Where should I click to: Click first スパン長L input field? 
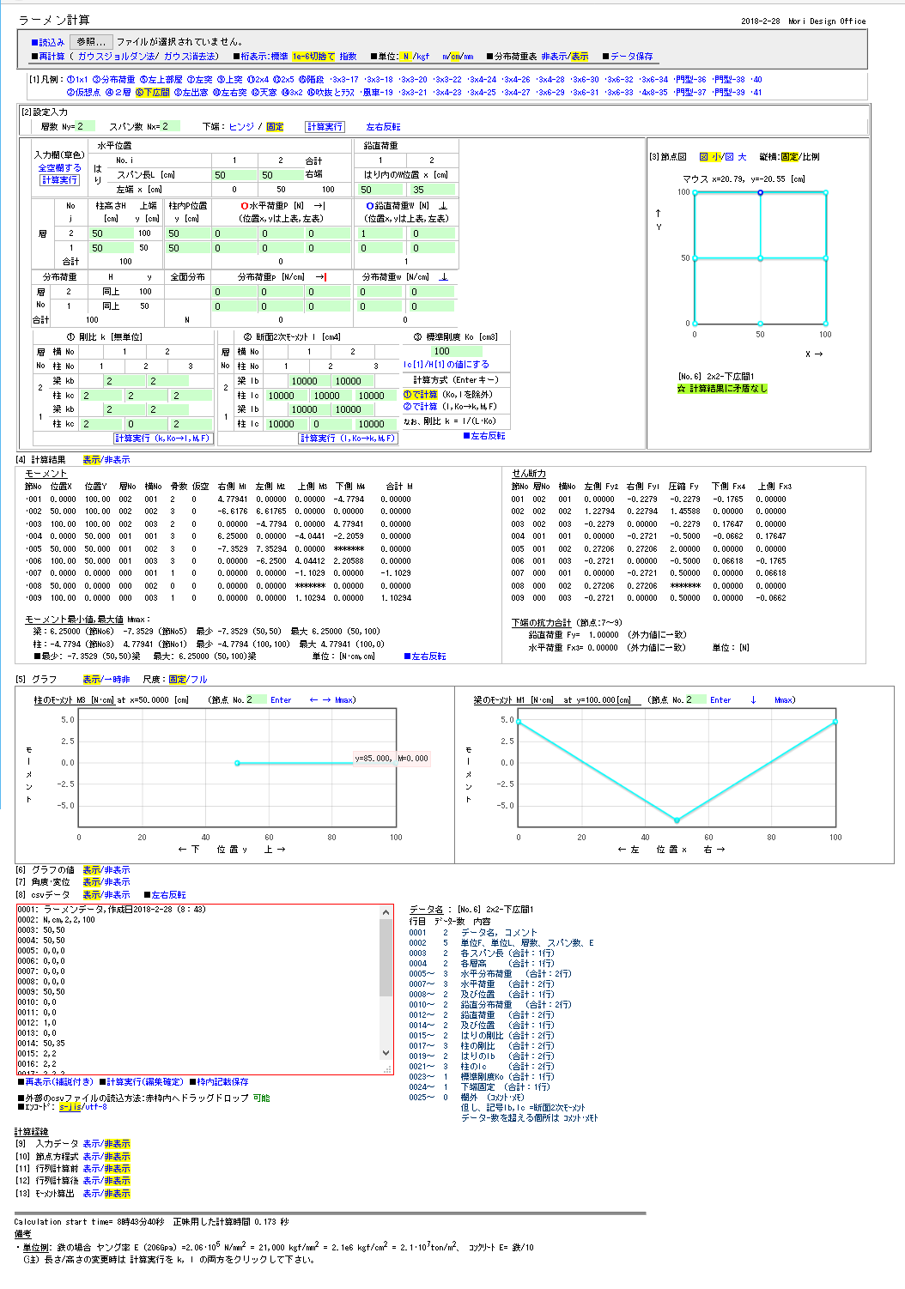pos(234,175)
